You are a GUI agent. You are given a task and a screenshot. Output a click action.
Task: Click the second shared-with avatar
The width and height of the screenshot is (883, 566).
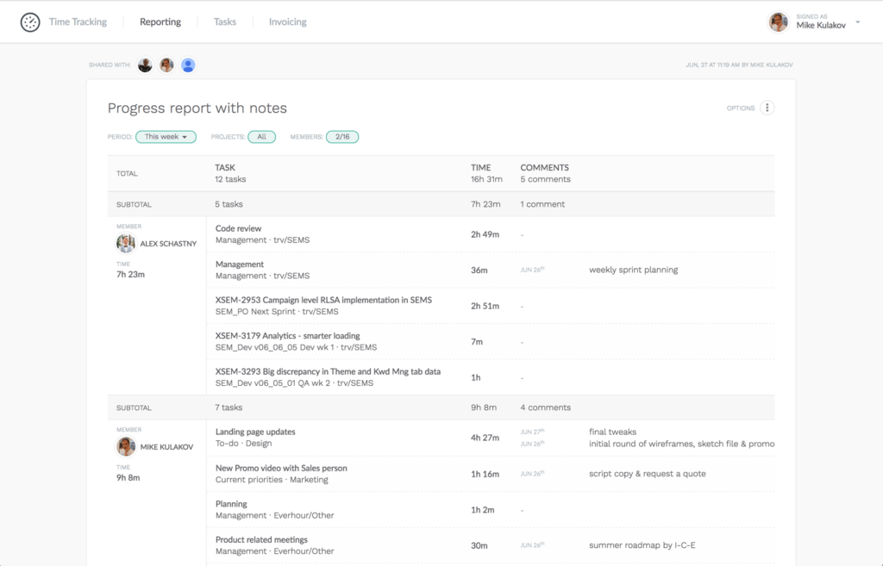click(x=166, y=65)
